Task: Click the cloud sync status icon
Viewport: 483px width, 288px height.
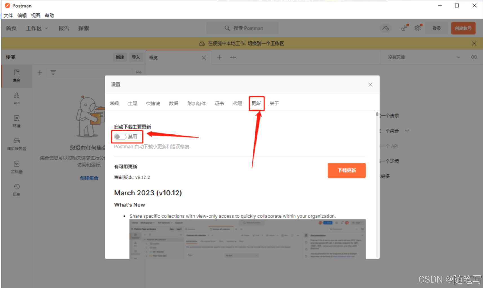Action: point(385,28)
